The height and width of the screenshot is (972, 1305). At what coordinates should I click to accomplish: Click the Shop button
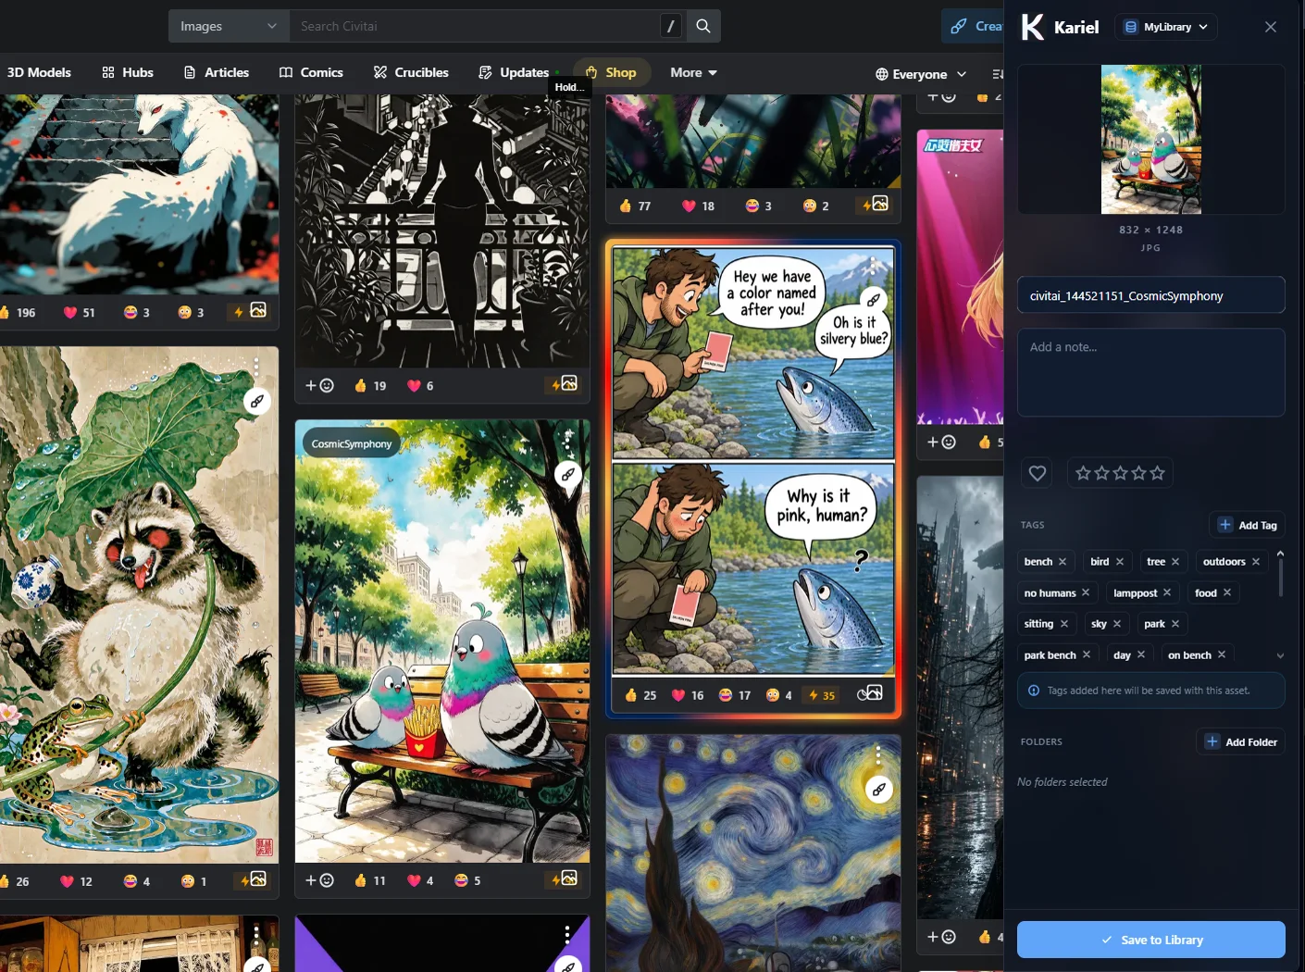pos(611,72)
